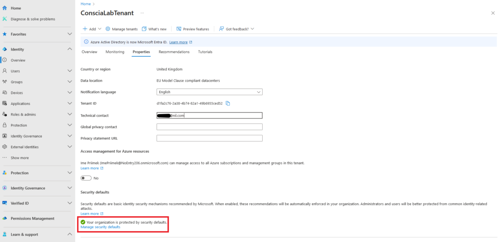Select the Properties tab
The height and width of the screenshot is (242, 499).
point(141,52)
